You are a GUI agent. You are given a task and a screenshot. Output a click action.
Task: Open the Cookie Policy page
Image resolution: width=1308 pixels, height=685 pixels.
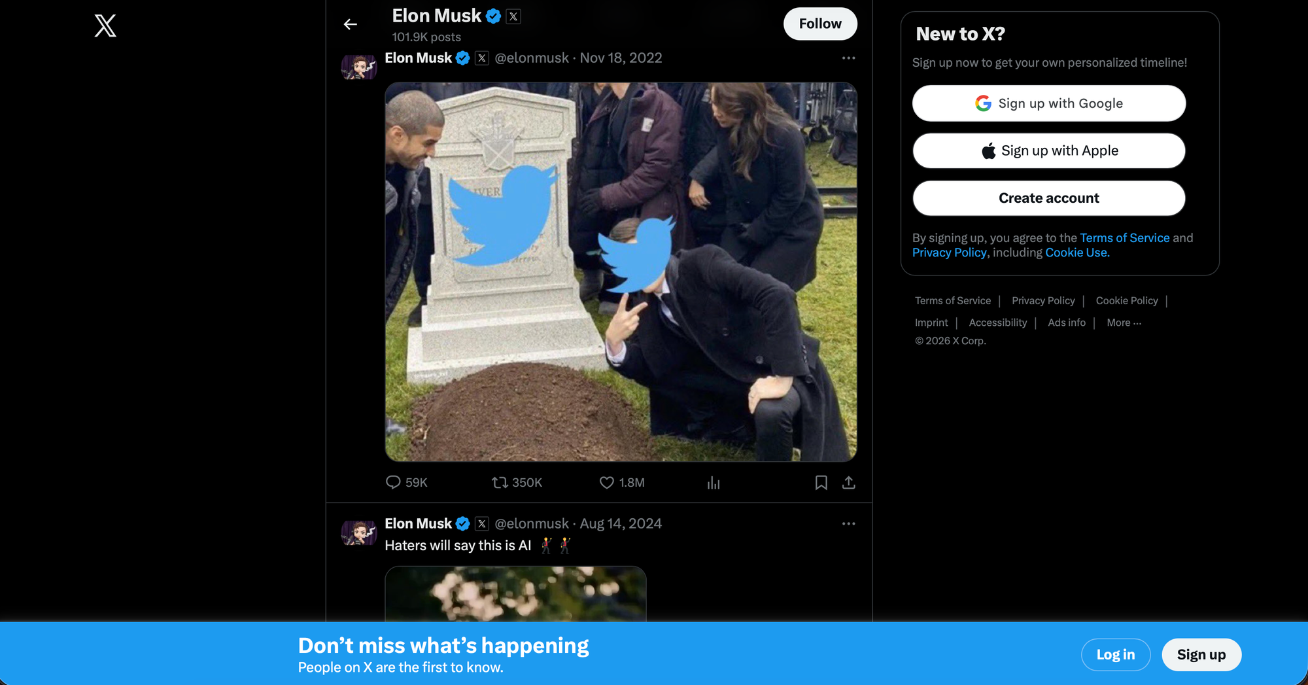(1126, 300)
